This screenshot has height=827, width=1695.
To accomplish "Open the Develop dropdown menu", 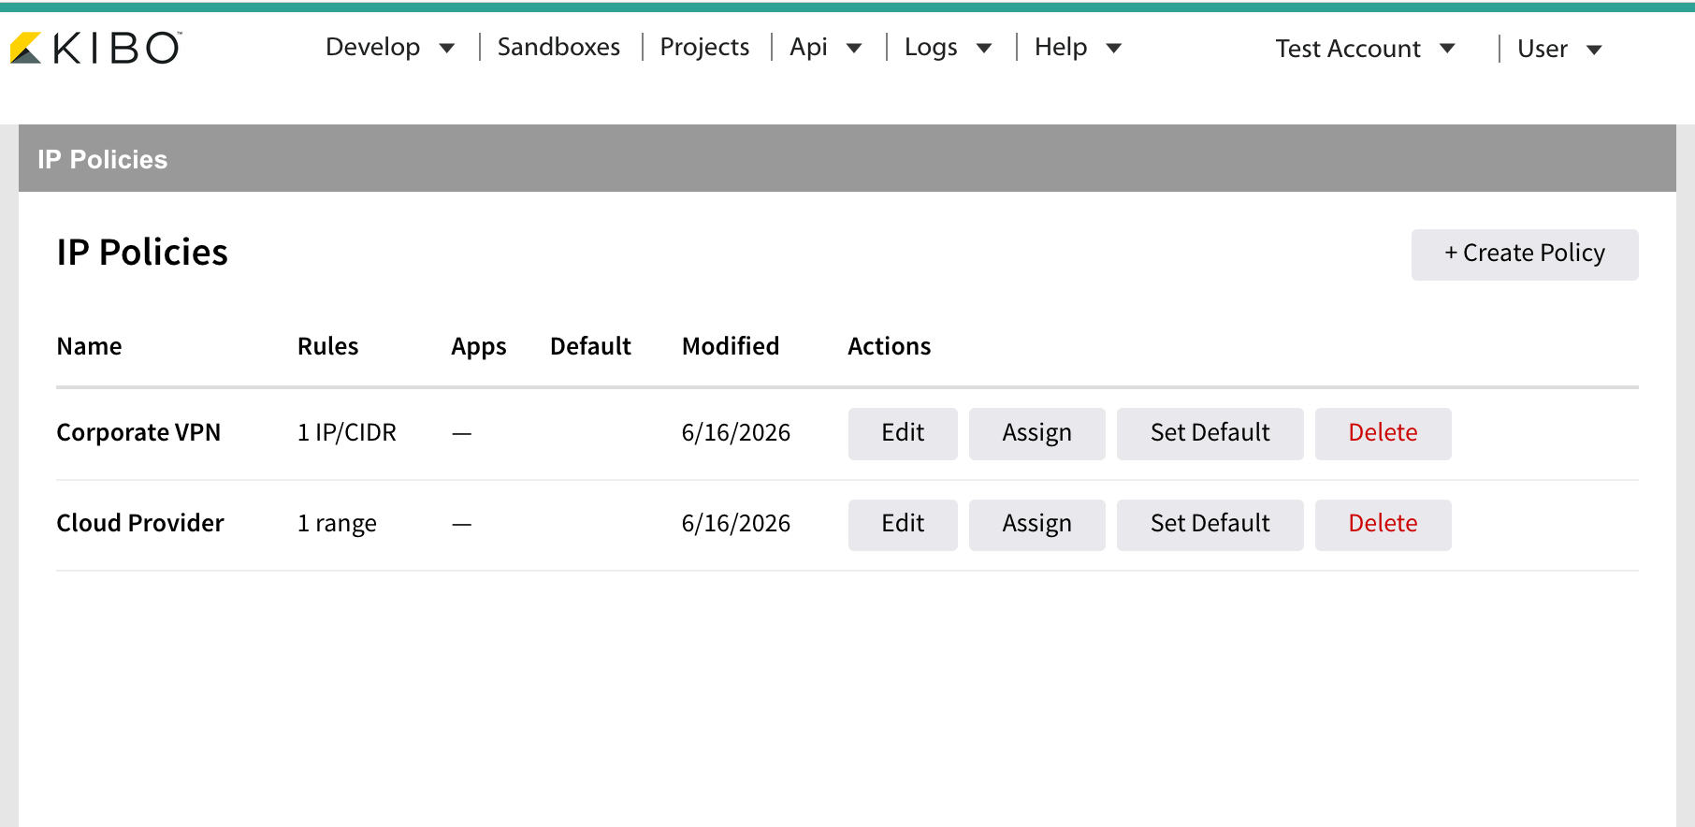I will coord(390,47).
